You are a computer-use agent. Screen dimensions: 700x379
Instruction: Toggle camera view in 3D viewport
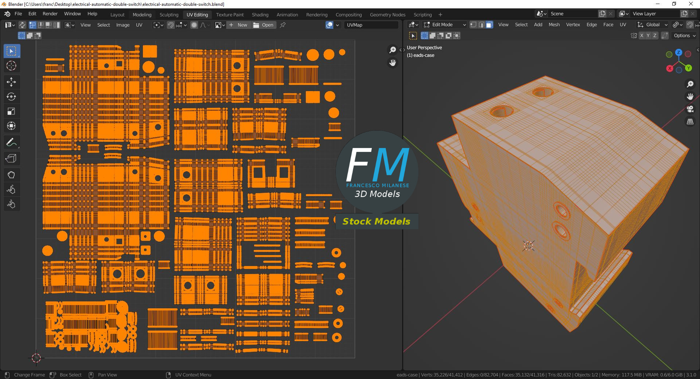point(690,109)
